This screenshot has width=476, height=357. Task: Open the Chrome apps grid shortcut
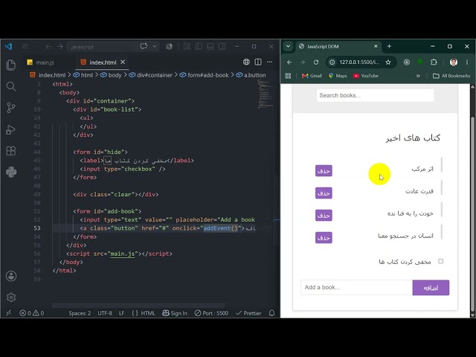tap(288, 76)
